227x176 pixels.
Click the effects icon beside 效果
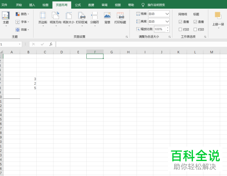tap(18, 29)
